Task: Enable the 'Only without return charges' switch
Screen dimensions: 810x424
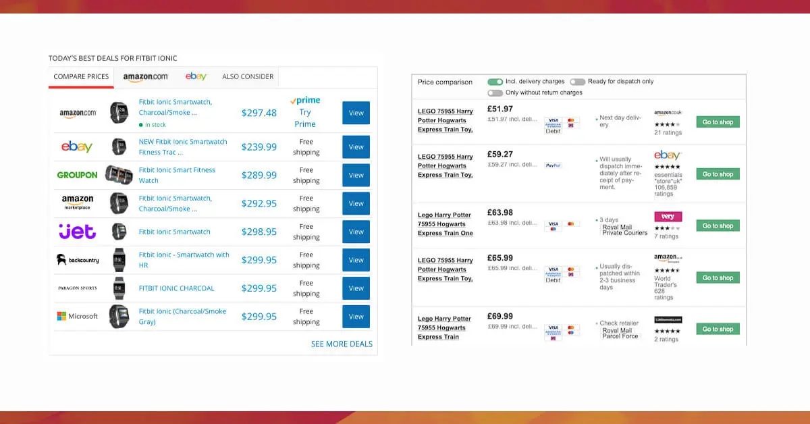Action: (495, 92)
